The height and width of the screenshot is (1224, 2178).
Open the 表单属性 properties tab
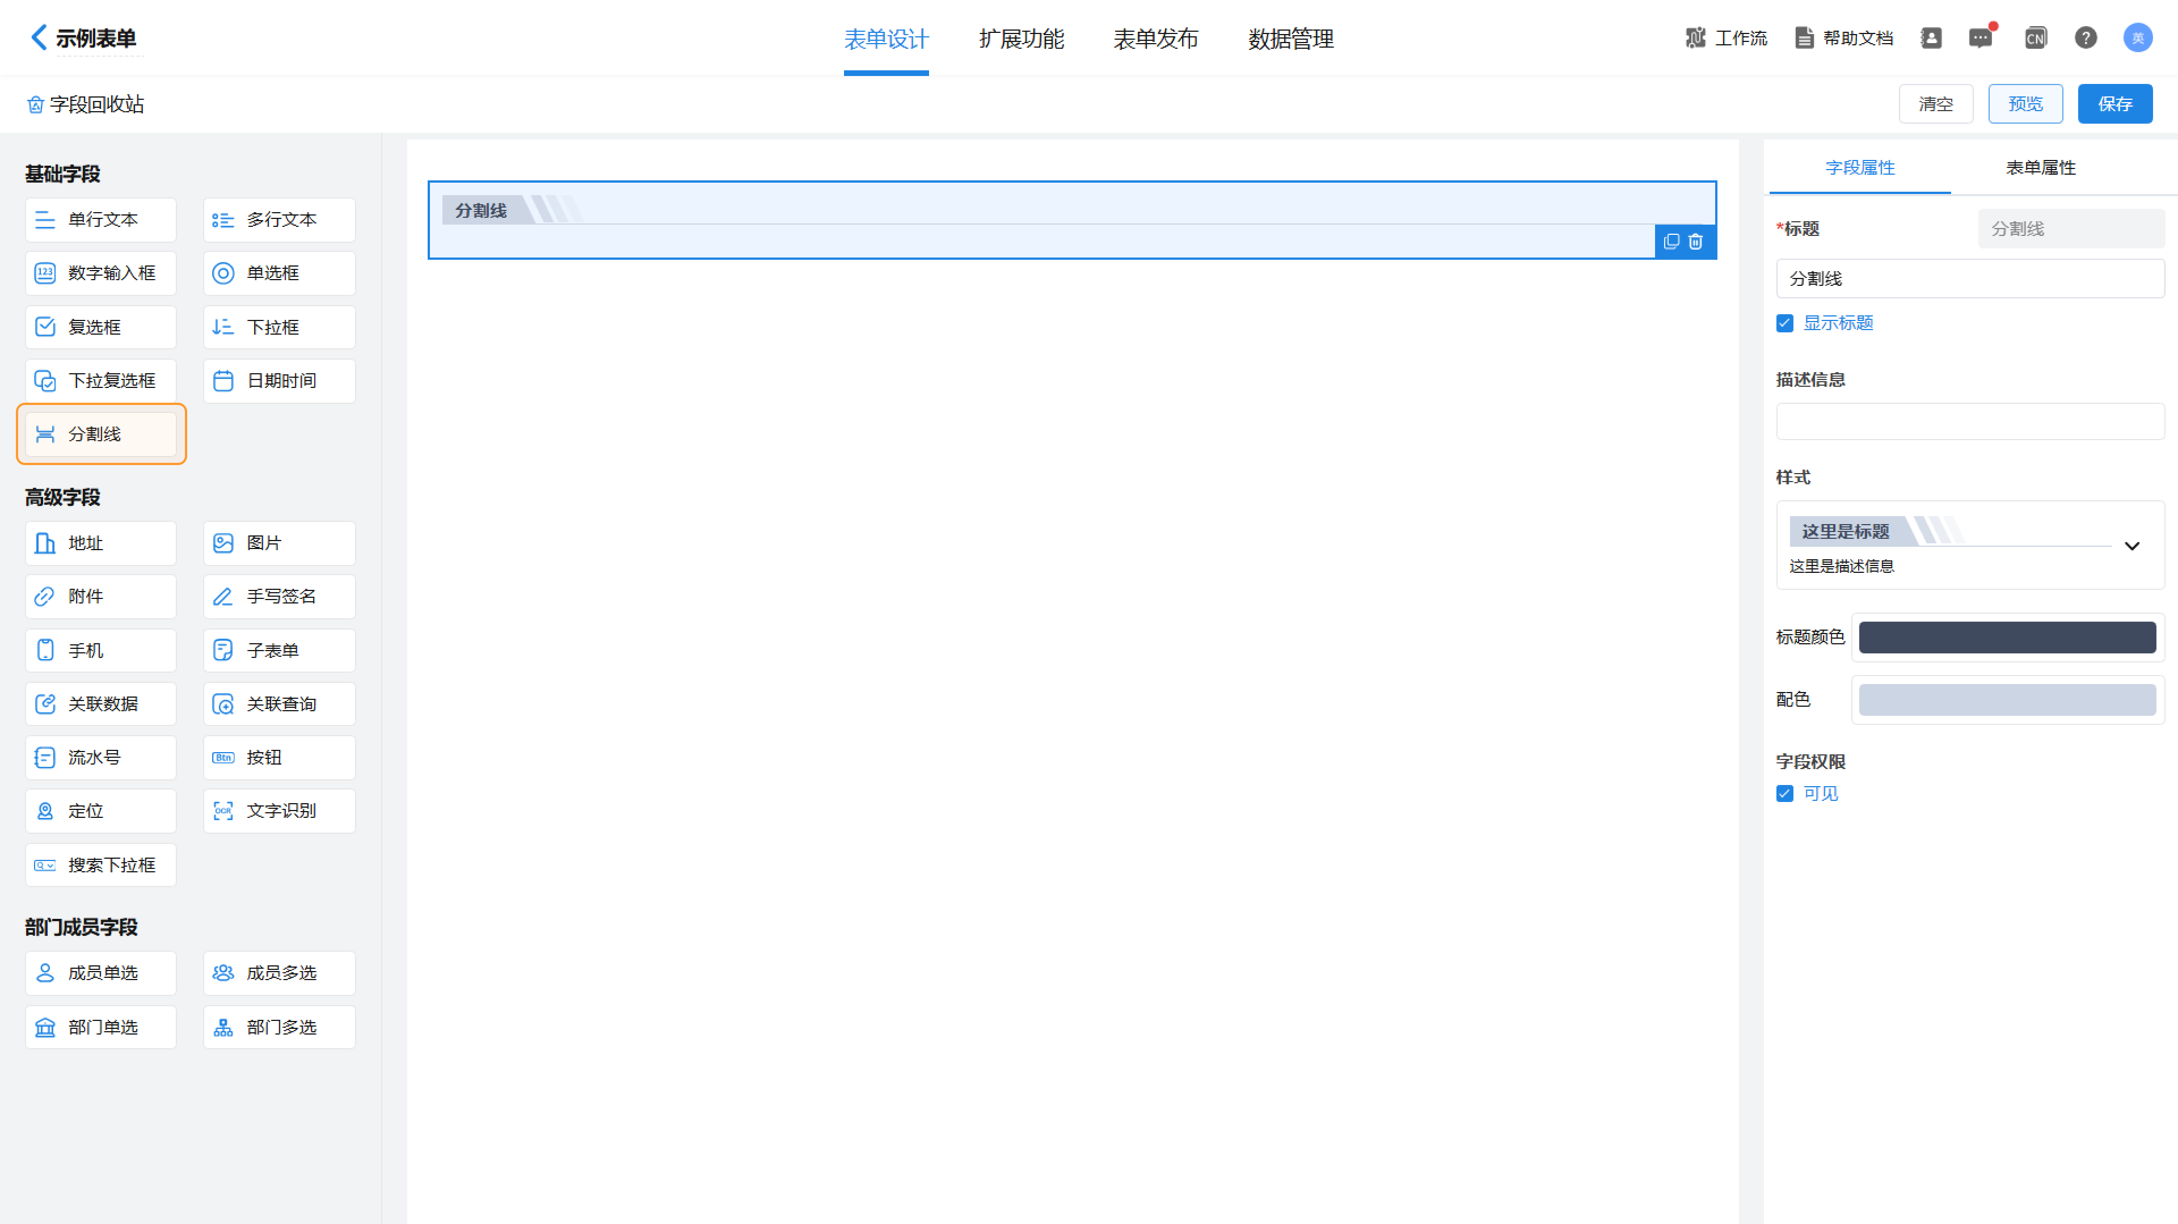click(x=2041, y=167)
